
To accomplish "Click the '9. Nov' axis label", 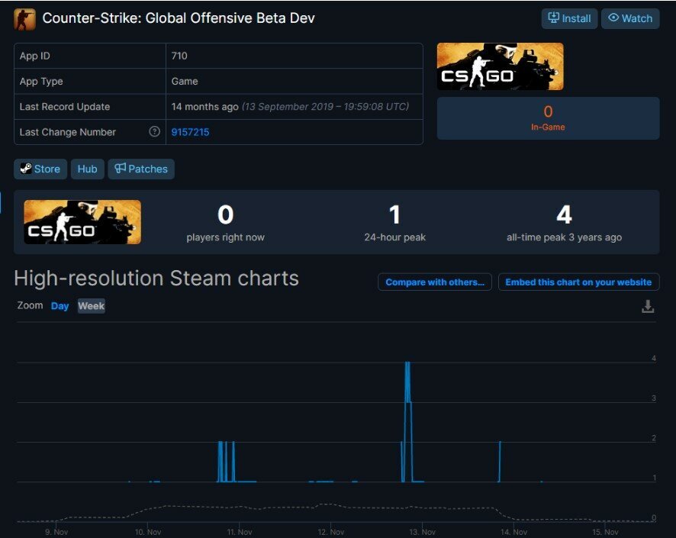I will click(56, 532).
